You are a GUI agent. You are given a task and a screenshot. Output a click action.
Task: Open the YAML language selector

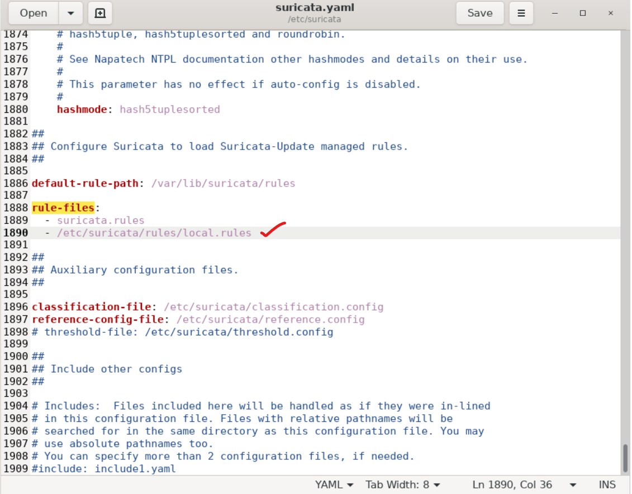[334, 485]
